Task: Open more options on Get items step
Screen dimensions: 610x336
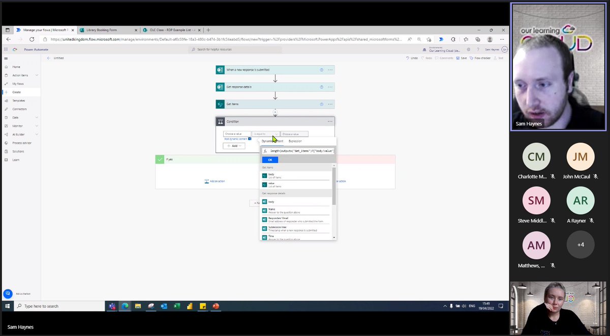Action: click(x=330, y=104)
